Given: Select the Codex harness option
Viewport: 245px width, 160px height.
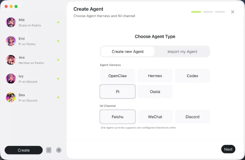Looking at the screenshot, I should coord(193,76).
